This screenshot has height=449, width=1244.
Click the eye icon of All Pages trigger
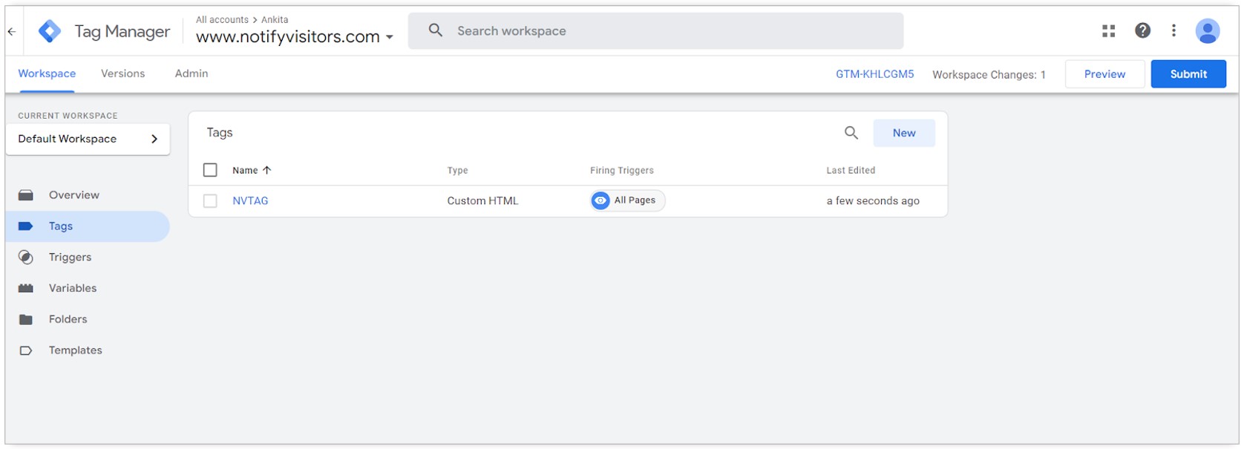click(x=600, y=200)
